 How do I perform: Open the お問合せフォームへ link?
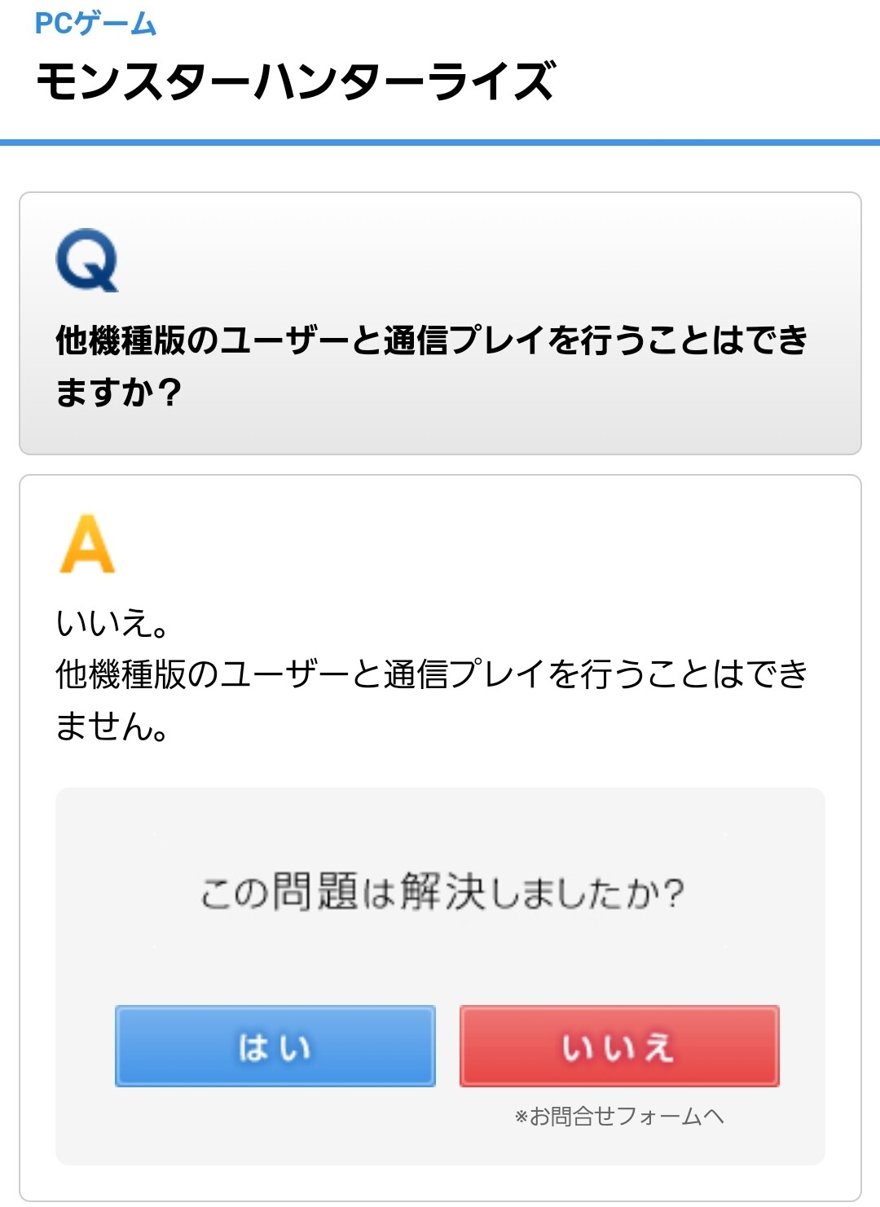point(627,1116)
